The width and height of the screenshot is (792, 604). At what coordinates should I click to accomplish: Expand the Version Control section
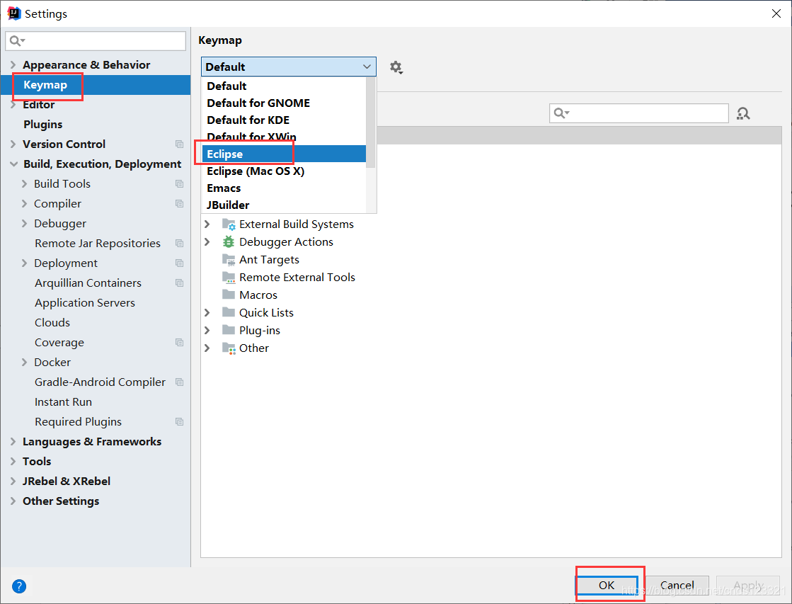[13, 144]
